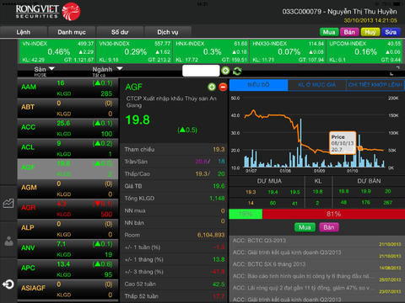The height and width of the screenshot is (303, 405).
Task: Open the Lệnh menu
Action: click(x=24, y=32)
